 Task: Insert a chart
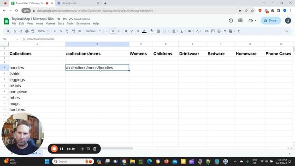pos(219,31)
